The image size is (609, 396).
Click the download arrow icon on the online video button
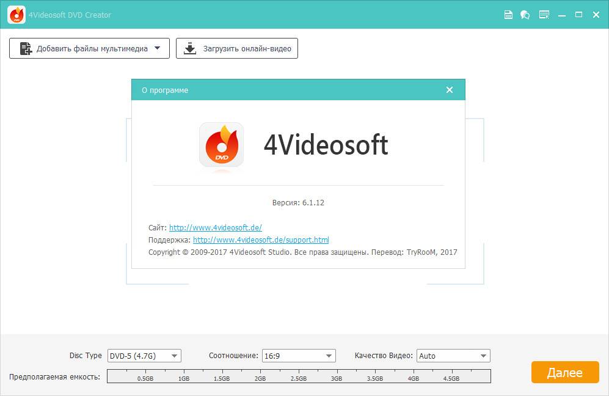(x=189, y=48)
